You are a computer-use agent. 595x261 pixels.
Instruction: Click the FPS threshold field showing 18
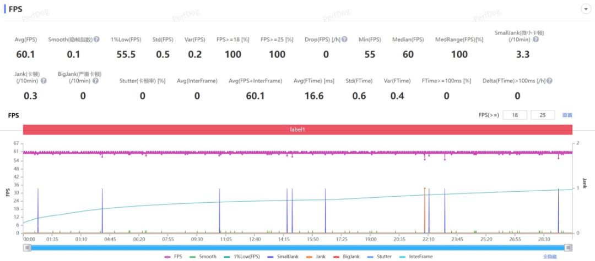point(515,115)
